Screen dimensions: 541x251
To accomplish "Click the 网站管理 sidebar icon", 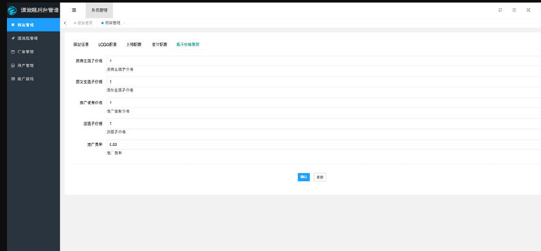I will [x=13, y=25].
